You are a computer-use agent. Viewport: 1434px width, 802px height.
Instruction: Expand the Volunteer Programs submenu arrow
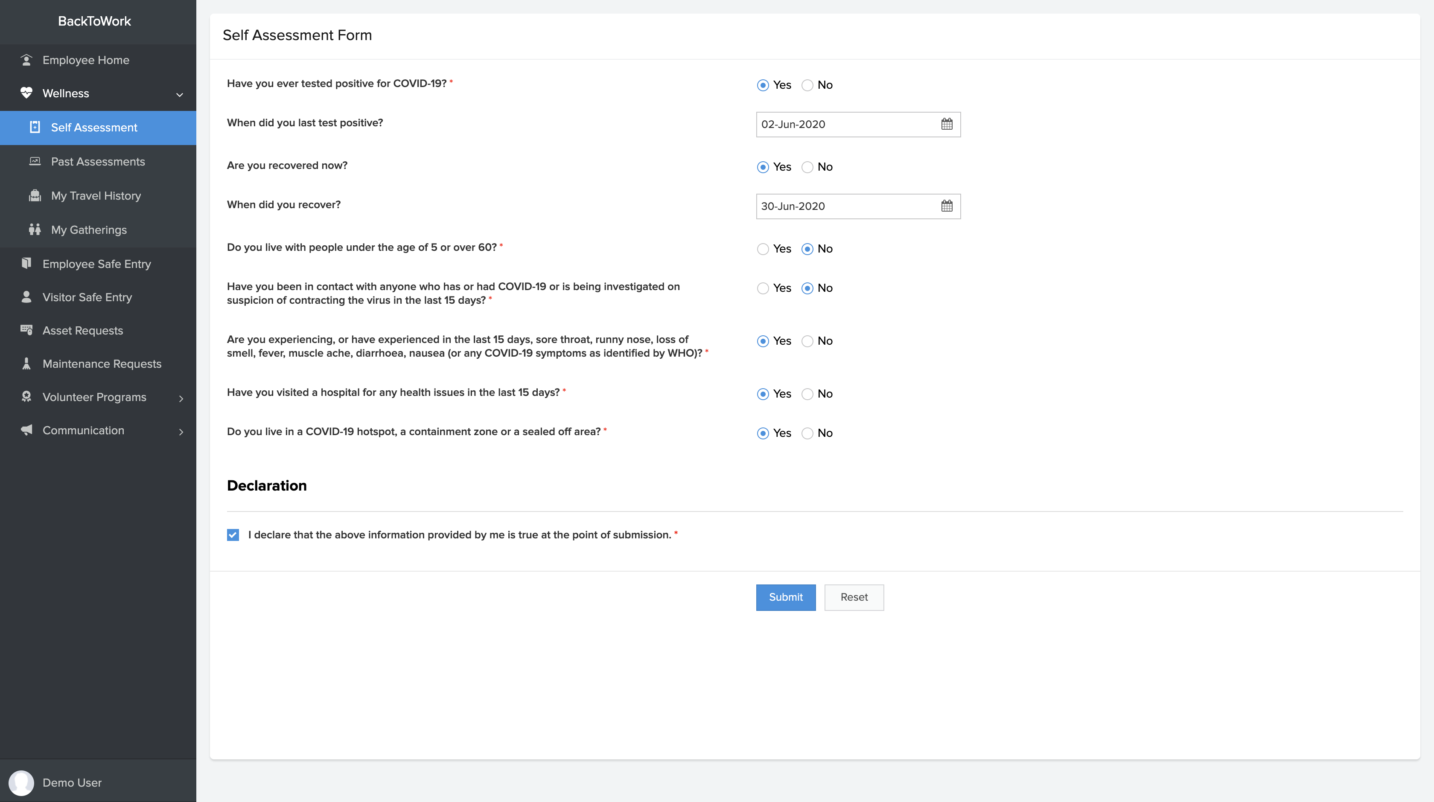tap(181, 398)
